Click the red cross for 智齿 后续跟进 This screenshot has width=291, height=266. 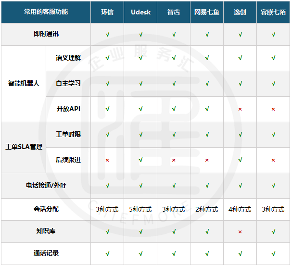point(174,160)
